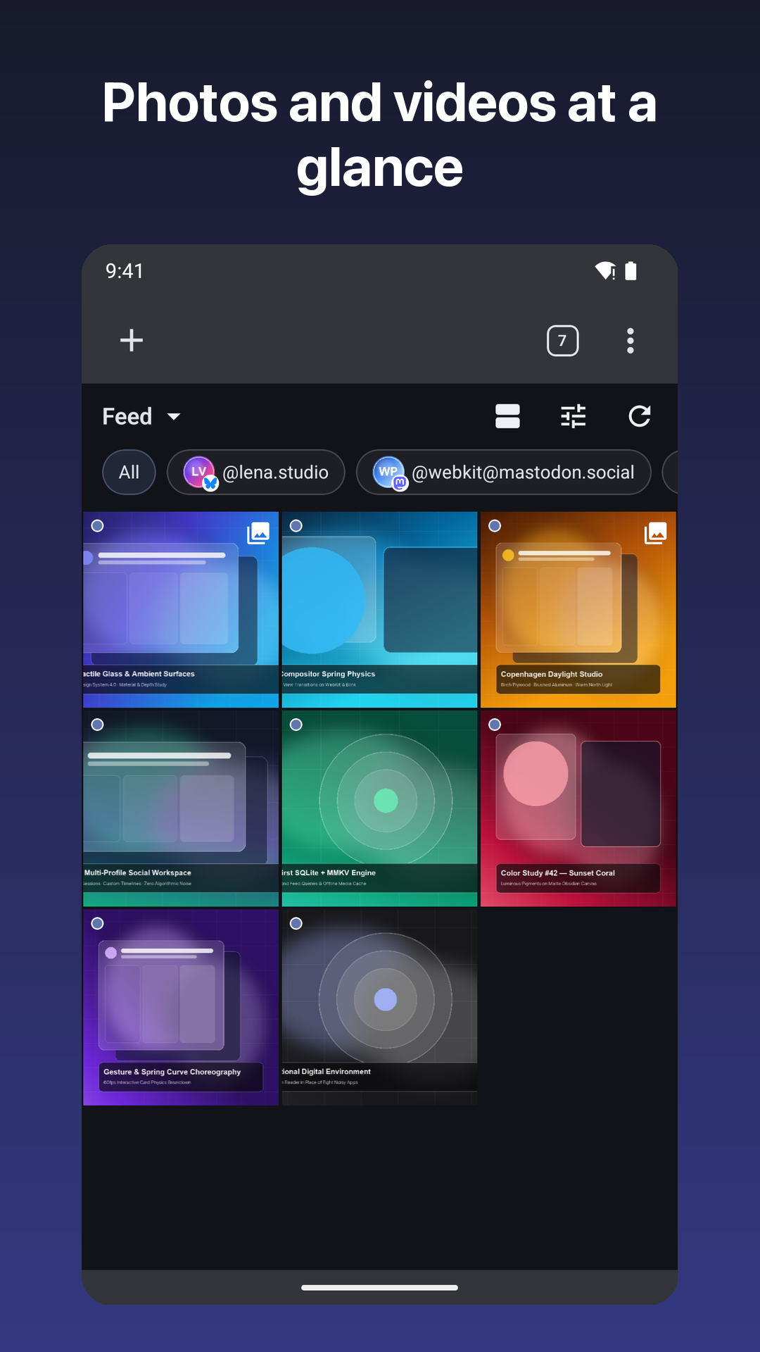Viewport: 760px width, 1352px height.
Task: Open the Digital Environment thumbnail
Action: pos(379,1007)
